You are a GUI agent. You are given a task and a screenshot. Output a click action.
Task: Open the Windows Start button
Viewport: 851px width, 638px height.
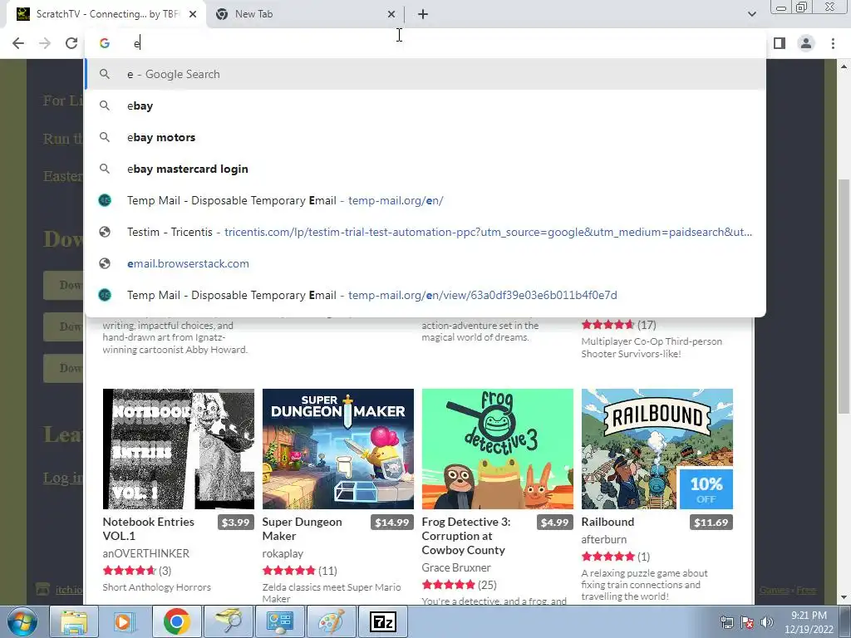[x=22, y=621]
